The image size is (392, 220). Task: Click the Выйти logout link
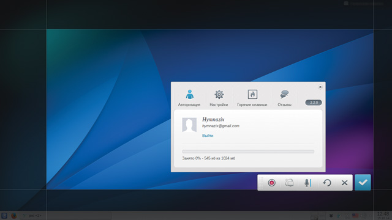tap(208, 136)
